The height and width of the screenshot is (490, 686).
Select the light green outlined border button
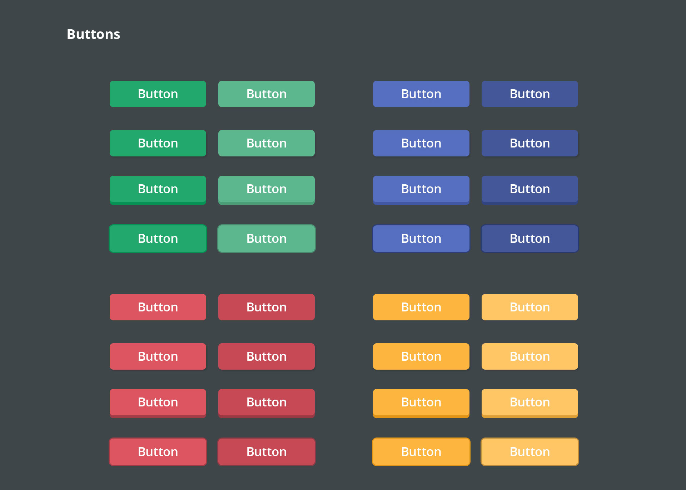266,239
